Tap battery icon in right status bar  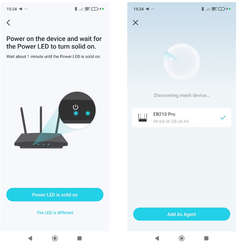[x=222, y=9]
